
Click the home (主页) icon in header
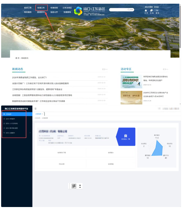click(146, 11)
